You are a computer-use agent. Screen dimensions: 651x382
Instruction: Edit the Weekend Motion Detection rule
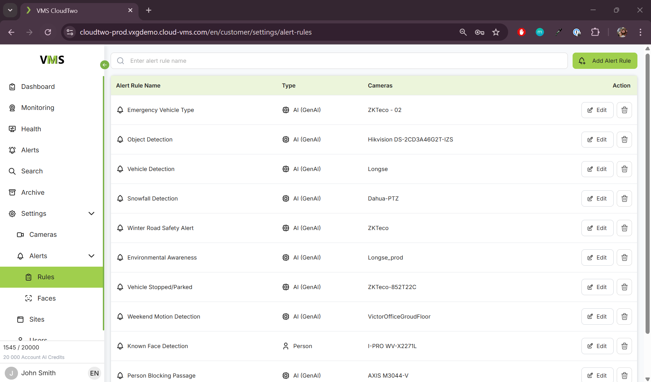point(597,317)
